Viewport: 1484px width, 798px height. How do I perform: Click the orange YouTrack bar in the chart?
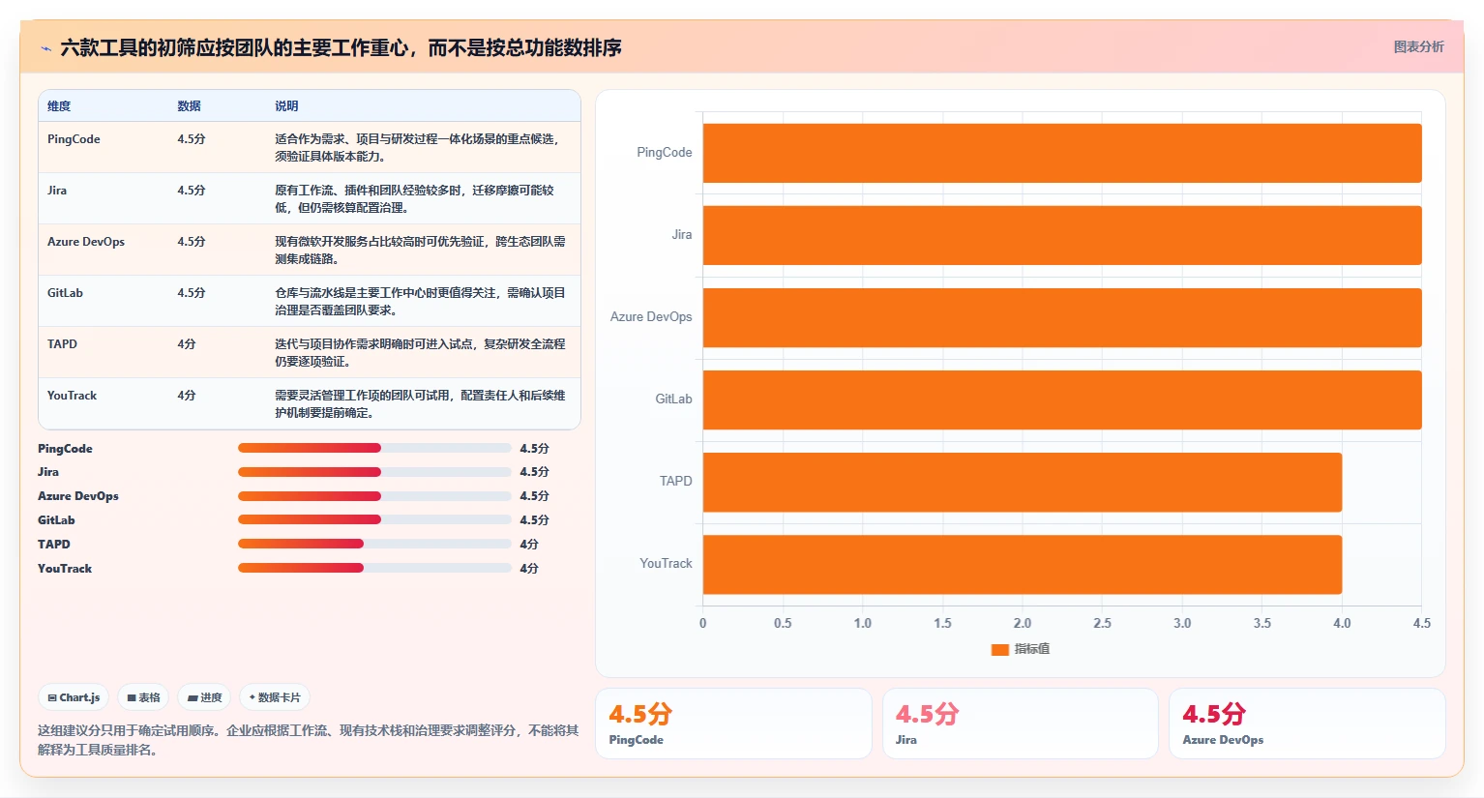click(1023, 564)
